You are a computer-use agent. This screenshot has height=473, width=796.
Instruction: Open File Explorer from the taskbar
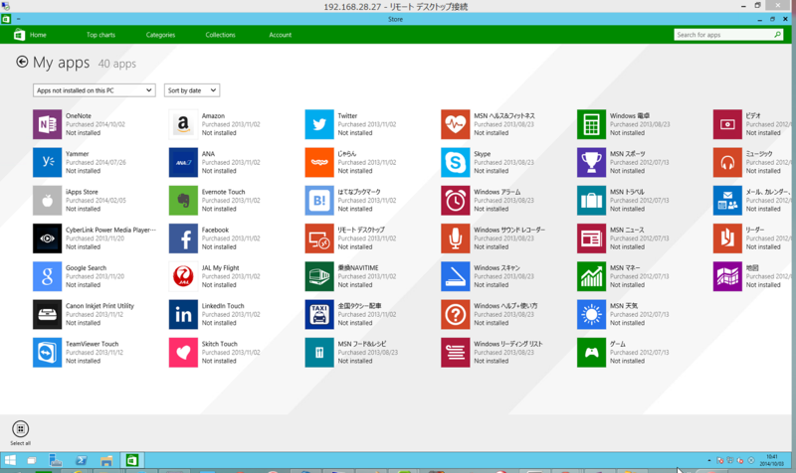(x=106, y=460)
